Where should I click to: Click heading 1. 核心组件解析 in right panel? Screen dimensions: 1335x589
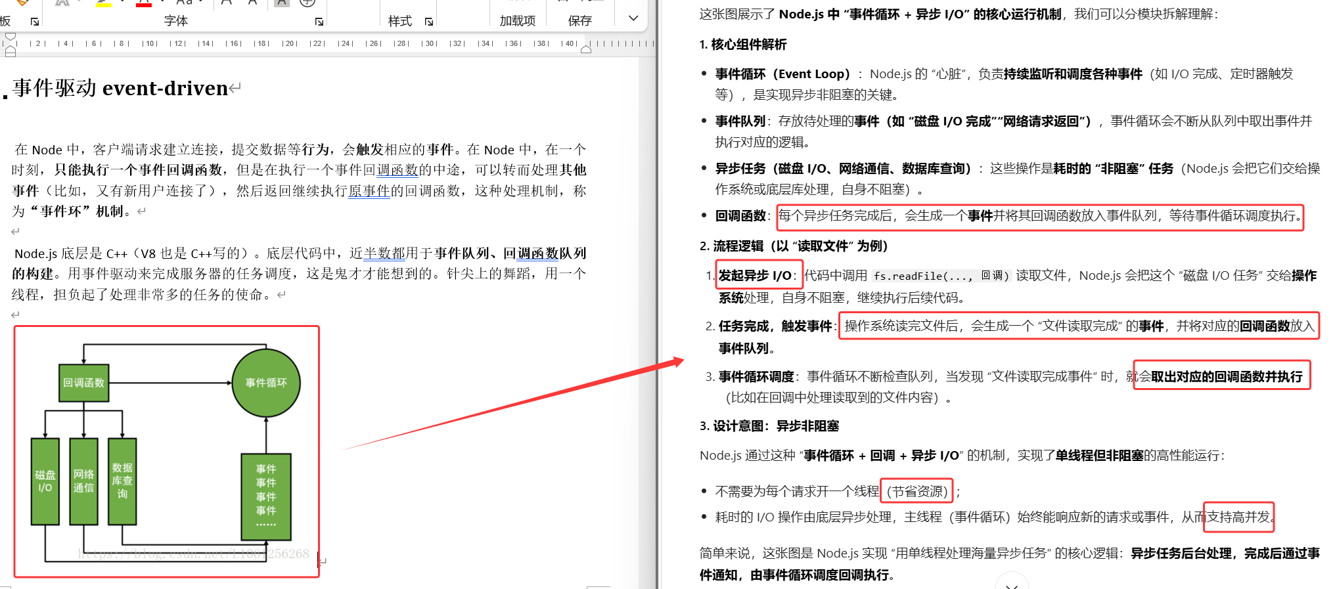pyautogui.click(x=743, y=45)
